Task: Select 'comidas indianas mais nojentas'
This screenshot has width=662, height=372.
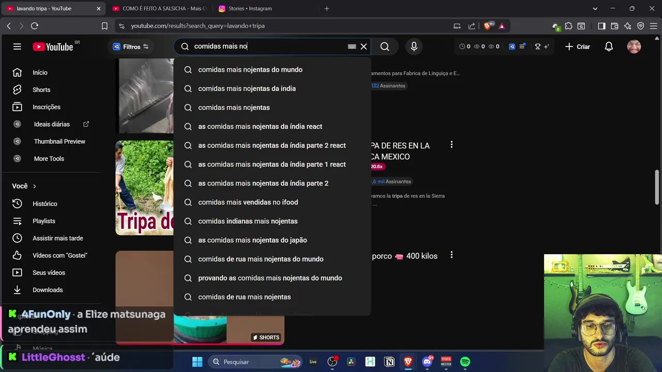Action: (272, 221)
